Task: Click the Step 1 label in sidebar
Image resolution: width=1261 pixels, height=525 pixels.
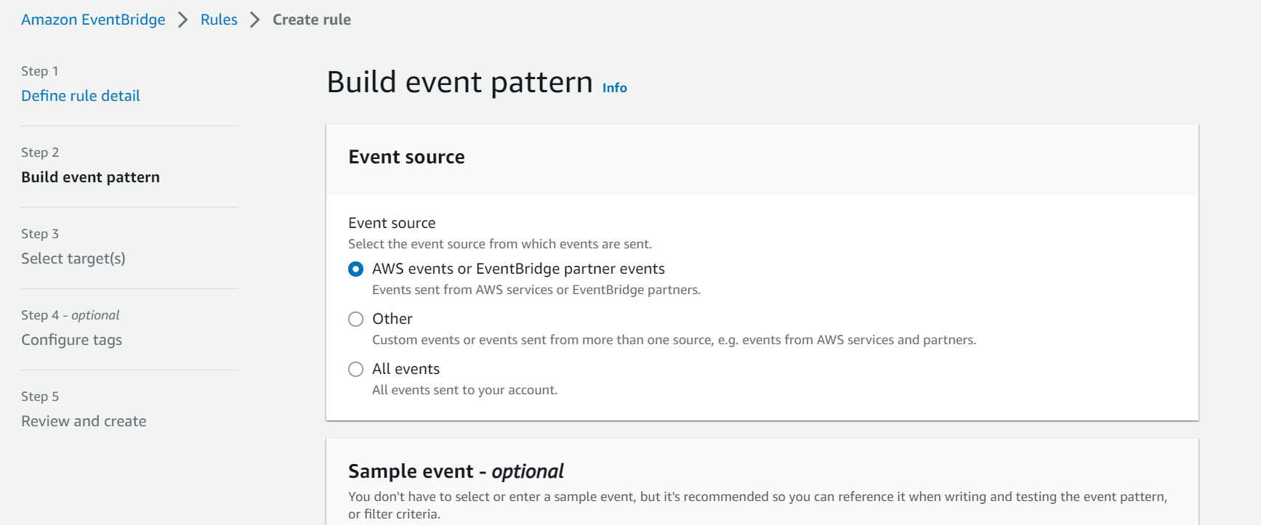Action: click(x=39, y=71)
